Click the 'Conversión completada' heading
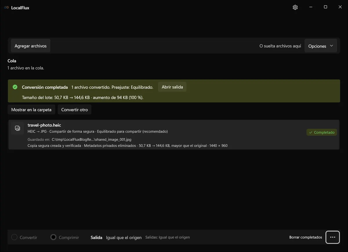 [x=45, y=87]
